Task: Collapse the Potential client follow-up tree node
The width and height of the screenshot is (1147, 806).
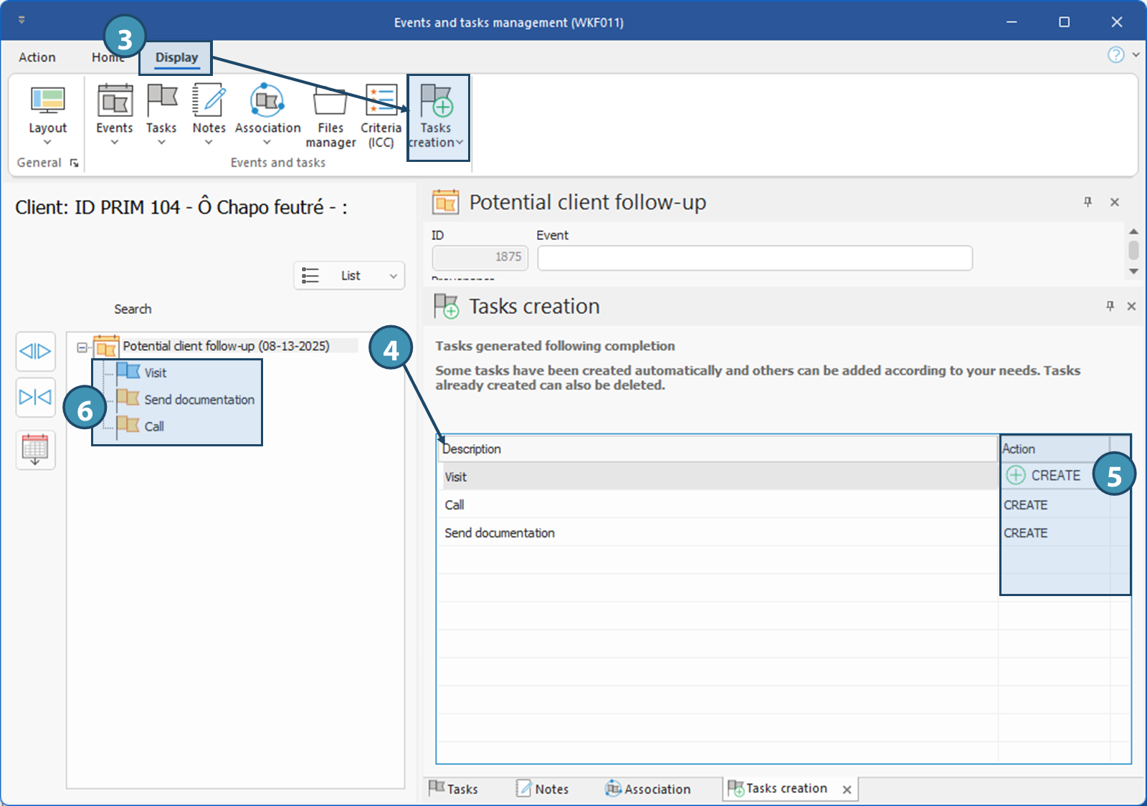Action: point(82,347)
